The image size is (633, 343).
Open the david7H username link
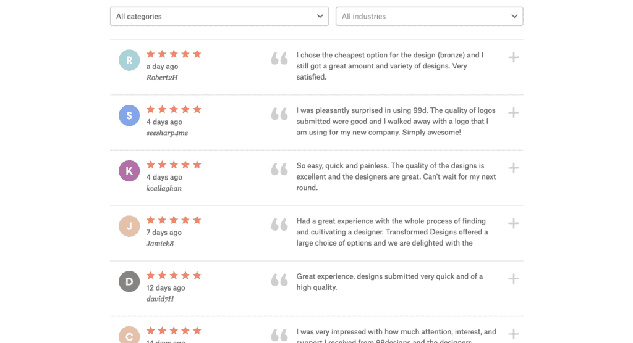(x=160, y=299)
